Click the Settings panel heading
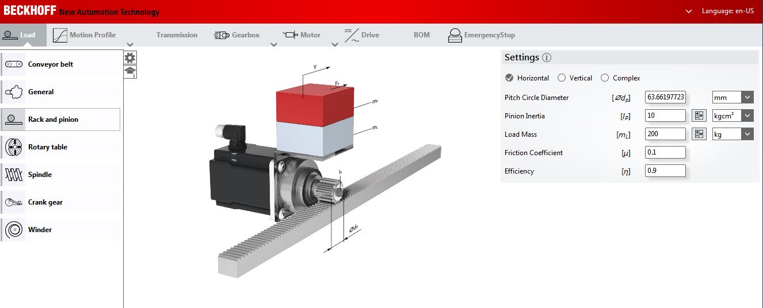763x308 pixels. point(522,57)
